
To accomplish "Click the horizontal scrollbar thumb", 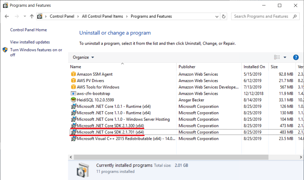I will (171, 157).
